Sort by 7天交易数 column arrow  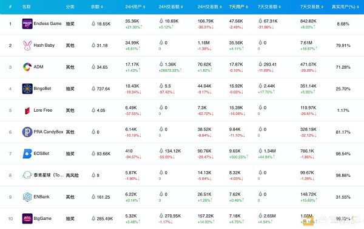pyautogui.click(x=322, y=7)
